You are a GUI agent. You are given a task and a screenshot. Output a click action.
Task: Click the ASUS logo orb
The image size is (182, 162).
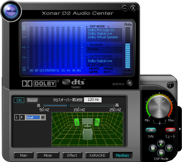(x=11, y=11)
